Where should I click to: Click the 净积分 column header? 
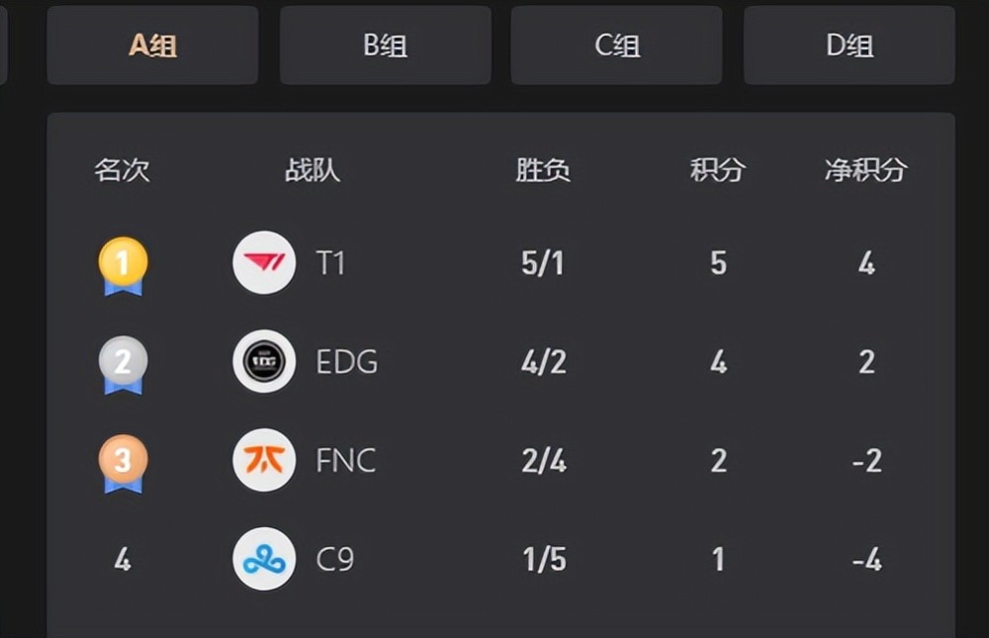866,170
